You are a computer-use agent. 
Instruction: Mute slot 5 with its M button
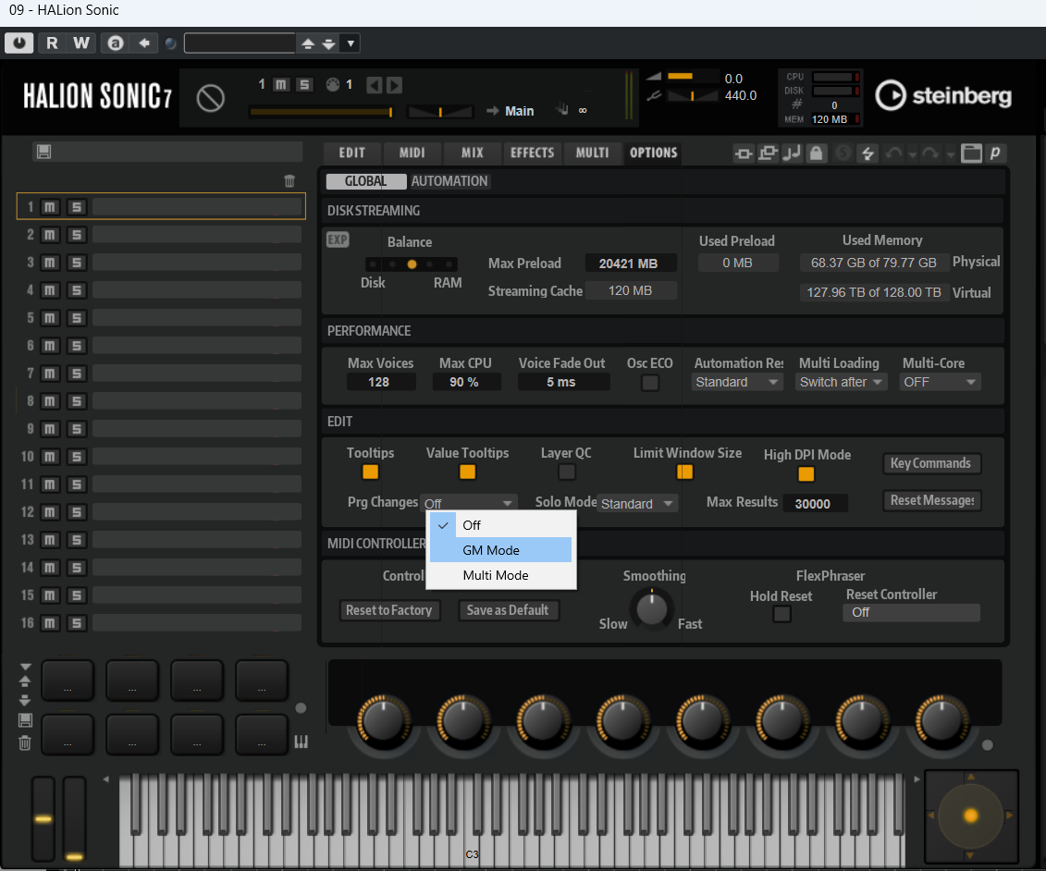[50, 318]
